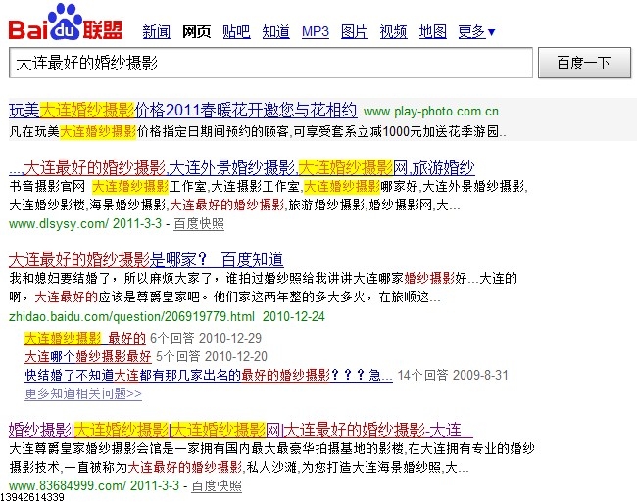
Task: Click the snippet beginning 我和媳妇要结婚了
Action: tap(264, 288)
